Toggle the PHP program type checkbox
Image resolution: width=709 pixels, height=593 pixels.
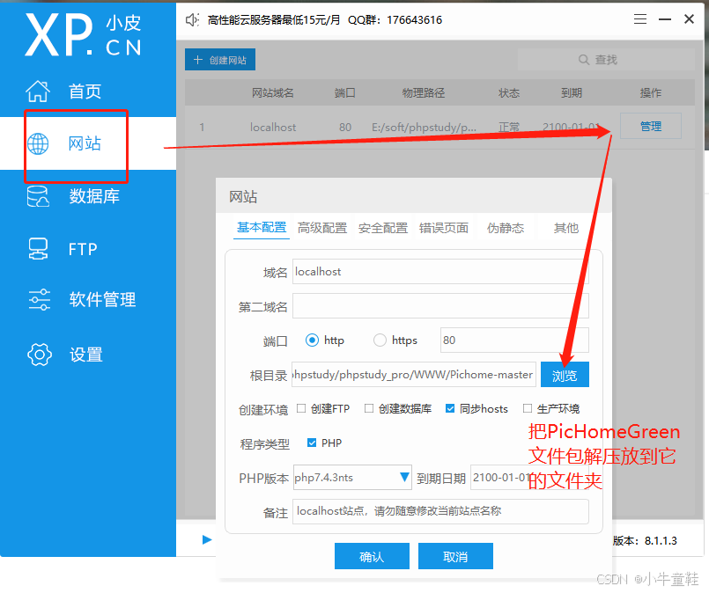click(x=312, y=443)
